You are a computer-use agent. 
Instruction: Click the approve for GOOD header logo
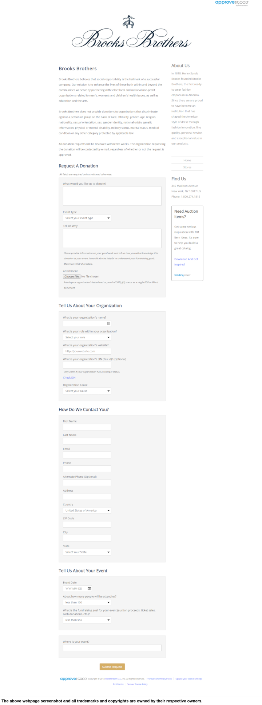[x=232, y=3]
